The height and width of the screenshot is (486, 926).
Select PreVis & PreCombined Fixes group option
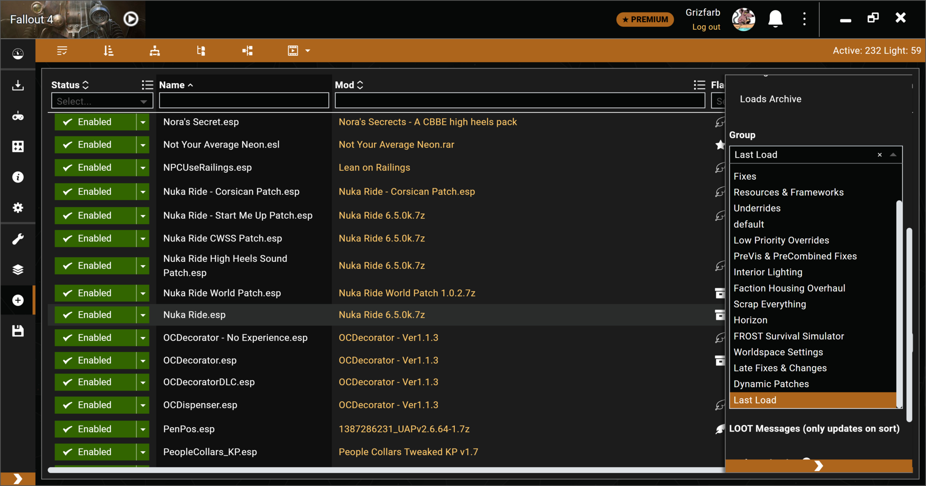coord(813,256)
